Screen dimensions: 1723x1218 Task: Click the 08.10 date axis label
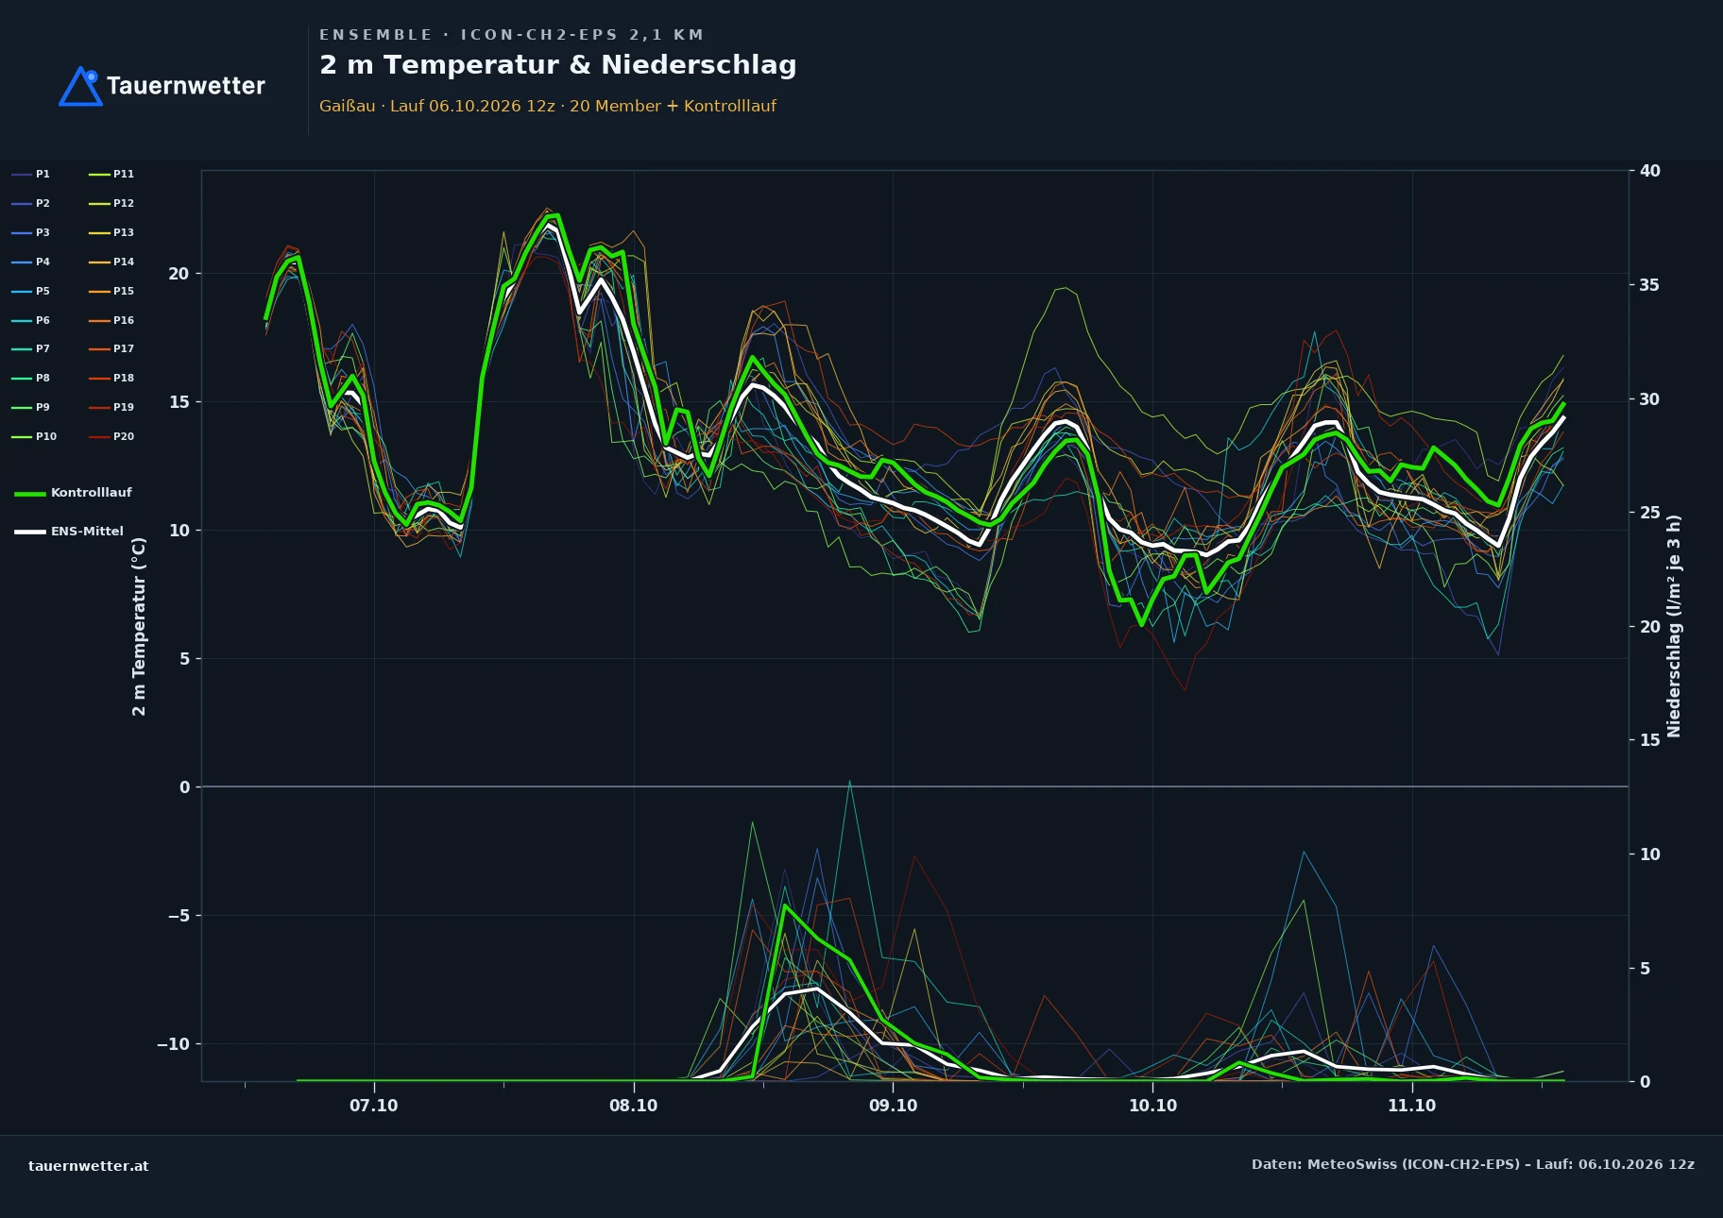click(633, 1106)
